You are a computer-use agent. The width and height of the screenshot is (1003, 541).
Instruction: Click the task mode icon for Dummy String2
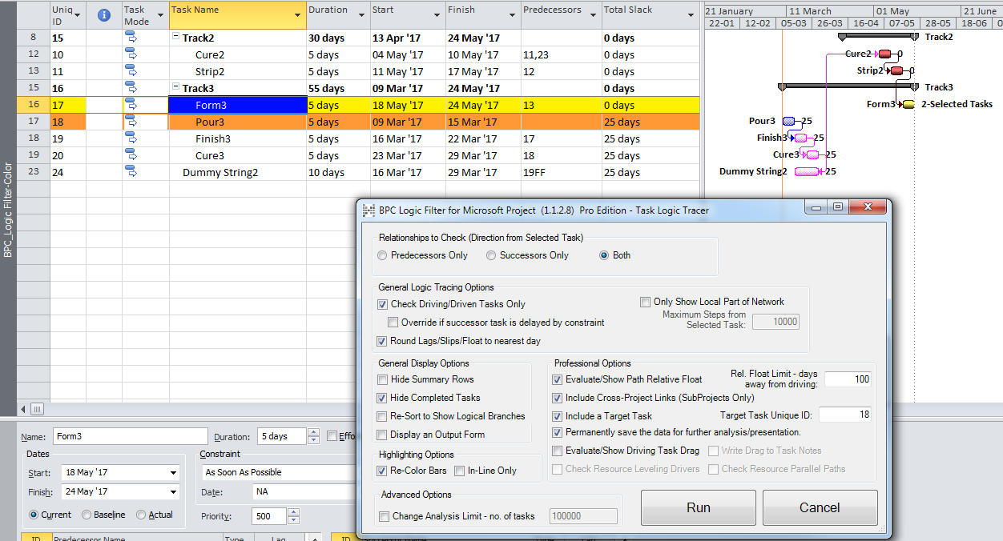(x=131, y=172)
